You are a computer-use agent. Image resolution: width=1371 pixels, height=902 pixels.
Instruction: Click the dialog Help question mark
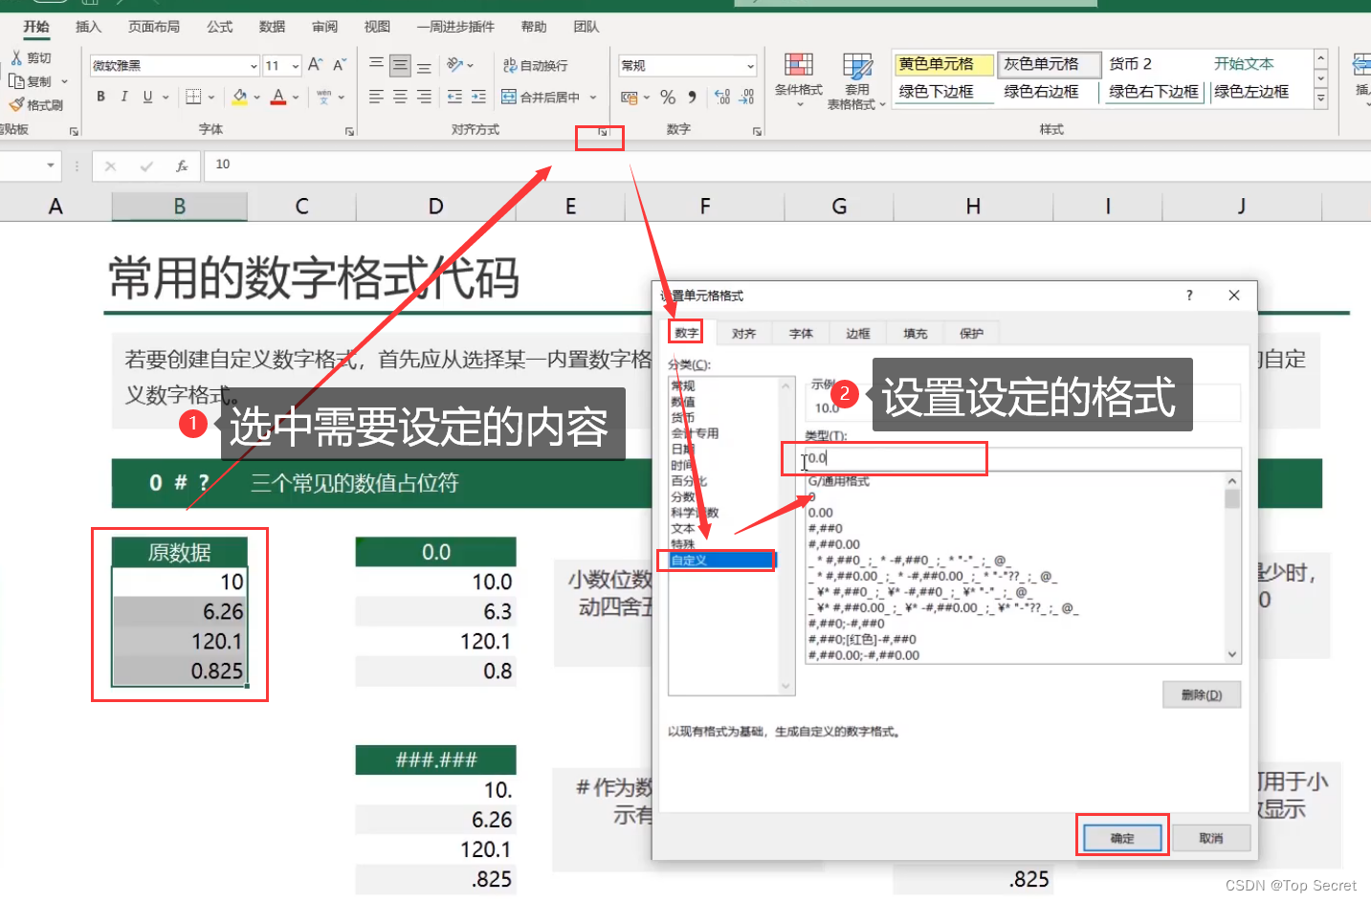point(1189,296)
